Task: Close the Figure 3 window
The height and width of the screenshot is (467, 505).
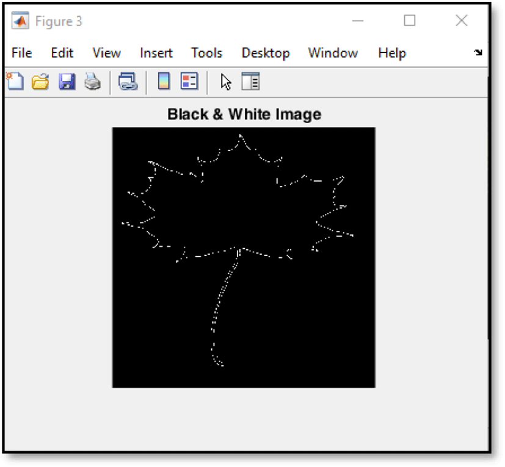Action: 462,21
